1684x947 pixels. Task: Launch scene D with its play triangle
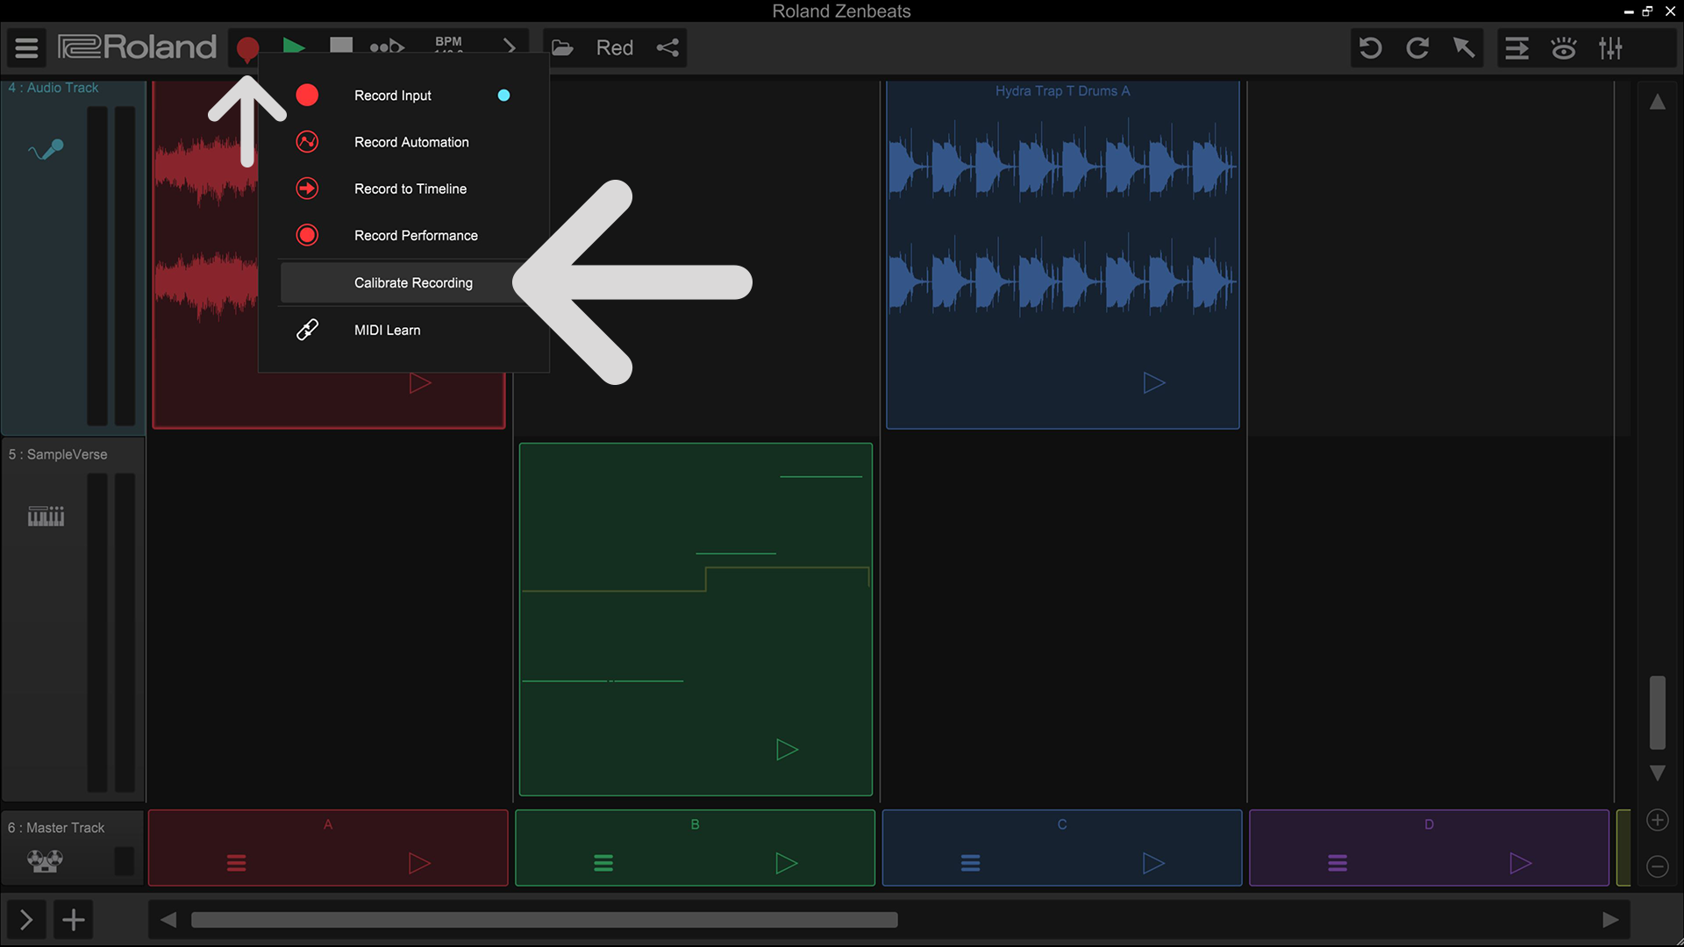1520,863
